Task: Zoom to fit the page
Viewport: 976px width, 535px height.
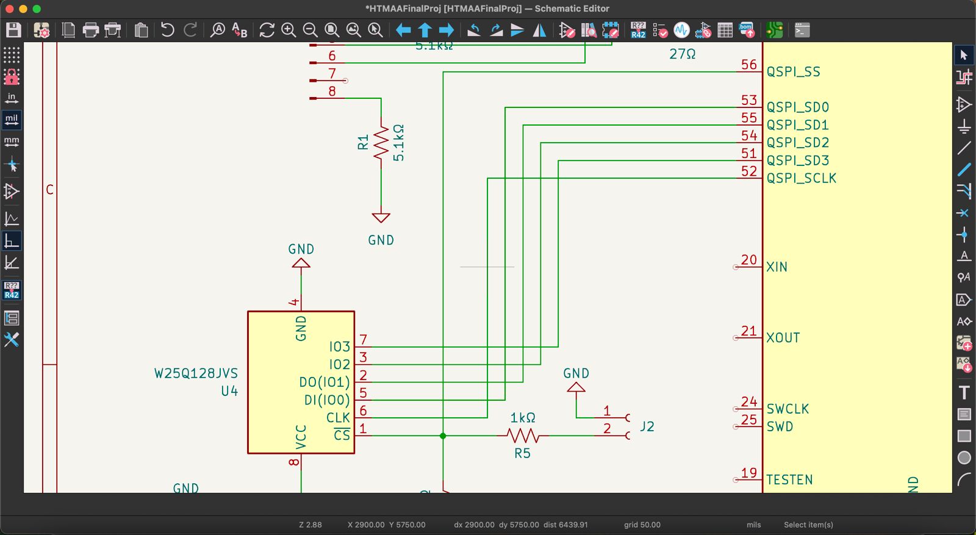Action: 332,30
